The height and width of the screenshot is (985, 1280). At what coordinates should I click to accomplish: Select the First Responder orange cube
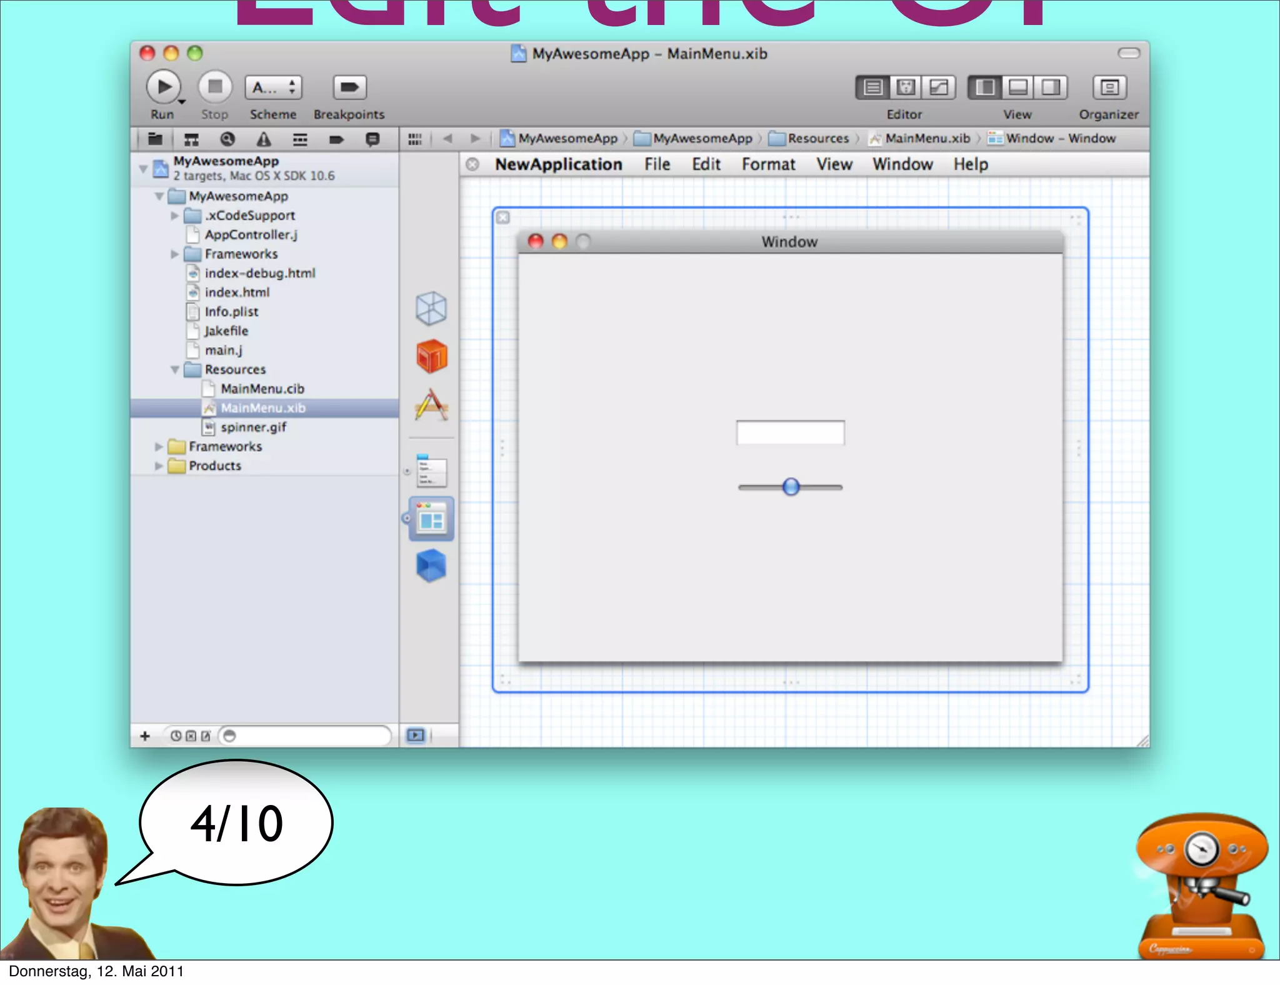pos(432,356)
